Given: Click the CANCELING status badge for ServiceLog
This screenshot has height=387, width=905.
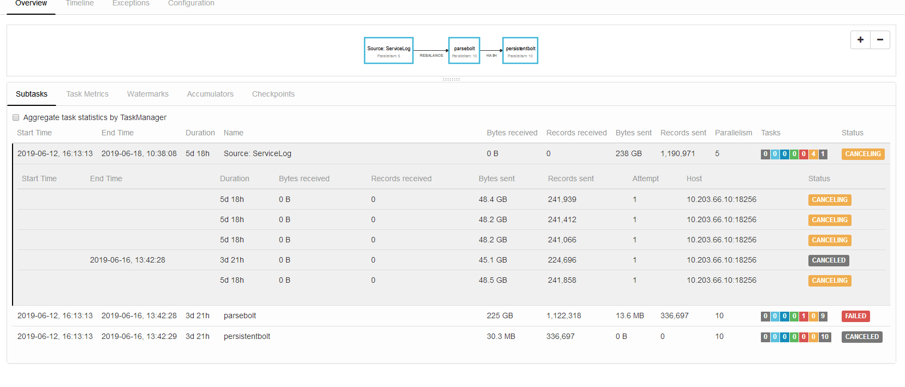Looking at the screenshot, I should [862, 154].
